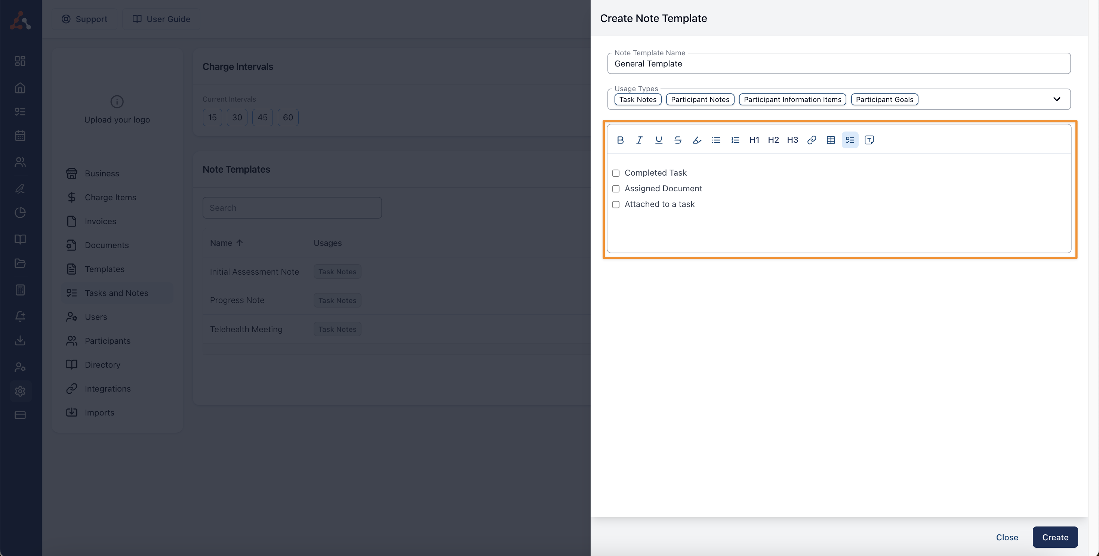Click the Note Templates search field
This screenshot has height=556, width=1099.
[x=292, y=208]
